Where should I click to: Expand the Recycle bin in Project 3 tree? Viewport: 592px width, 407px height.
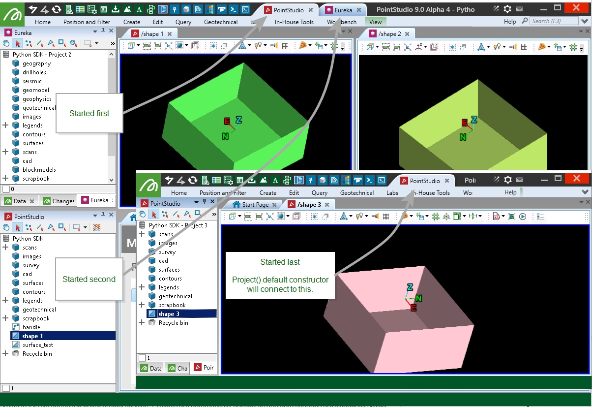[x=142, y=323]
